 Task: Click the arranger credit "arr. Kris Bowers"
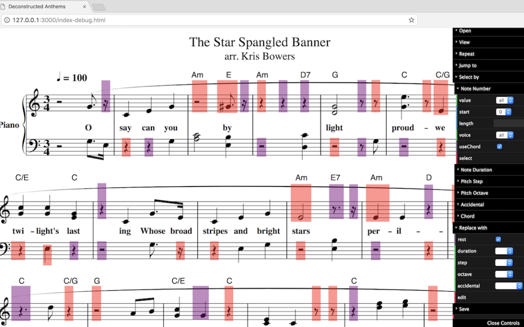(x=260, y=56)
